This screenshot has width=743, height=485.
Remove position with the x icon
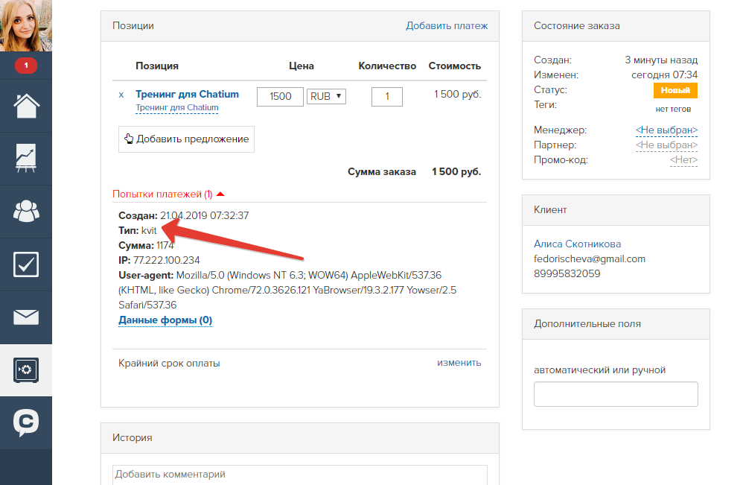121,95
